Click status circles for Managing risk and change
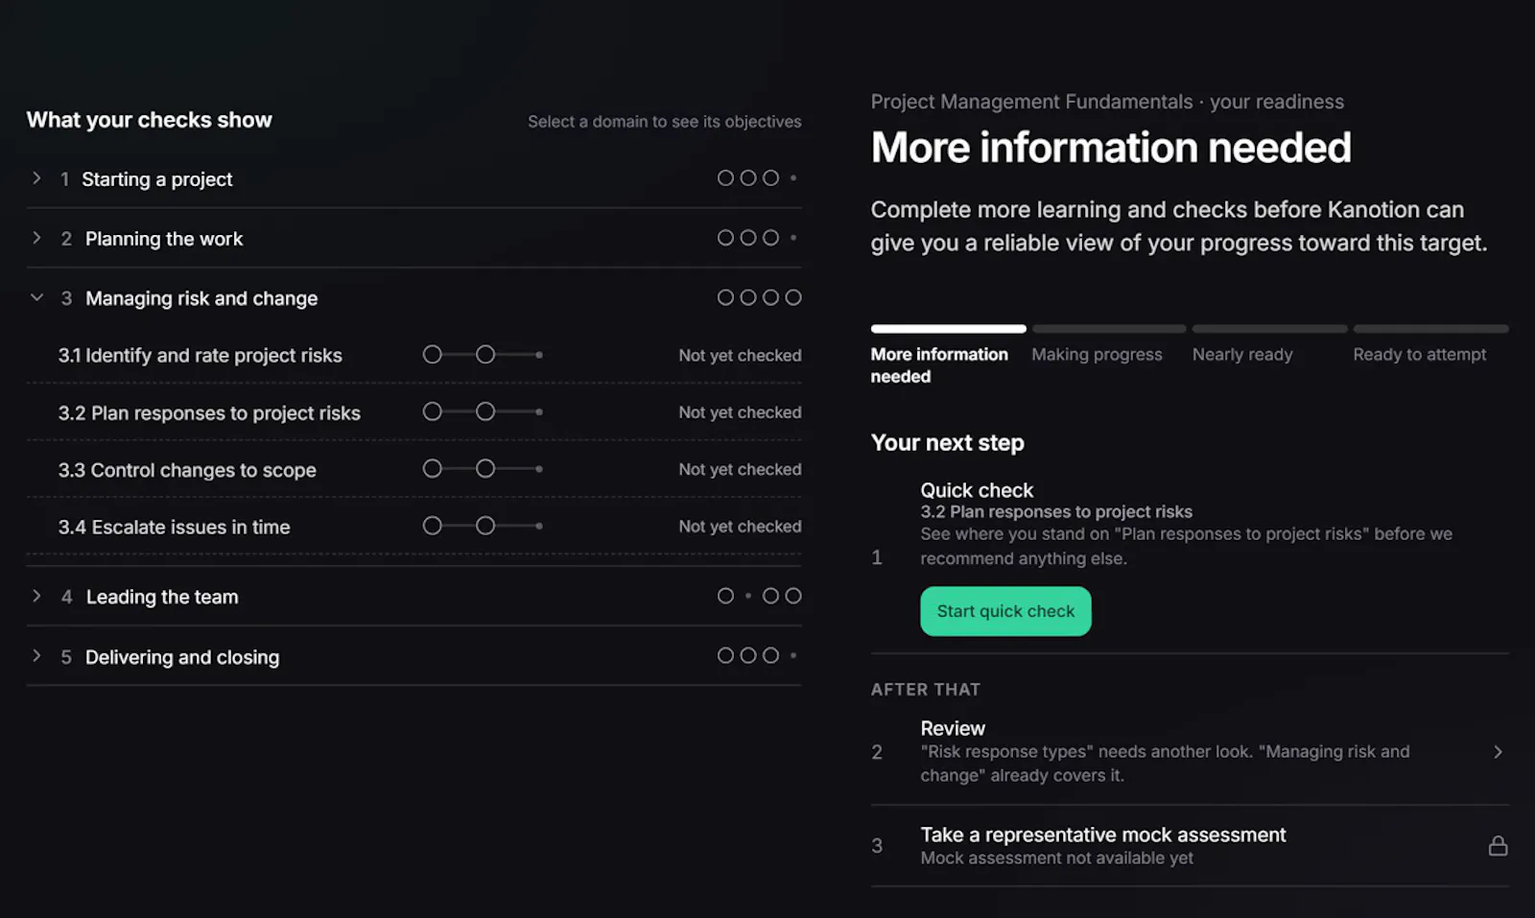This screenshot has width=1535, height=918. click(759, 297)
